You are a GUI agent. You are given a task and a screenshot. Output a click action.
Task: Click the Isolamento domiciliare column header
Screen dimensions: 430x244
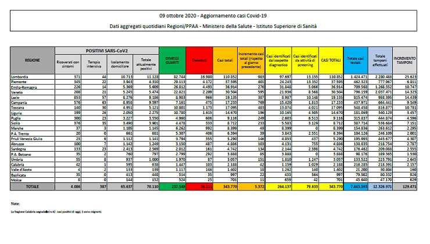pos(119,63)
